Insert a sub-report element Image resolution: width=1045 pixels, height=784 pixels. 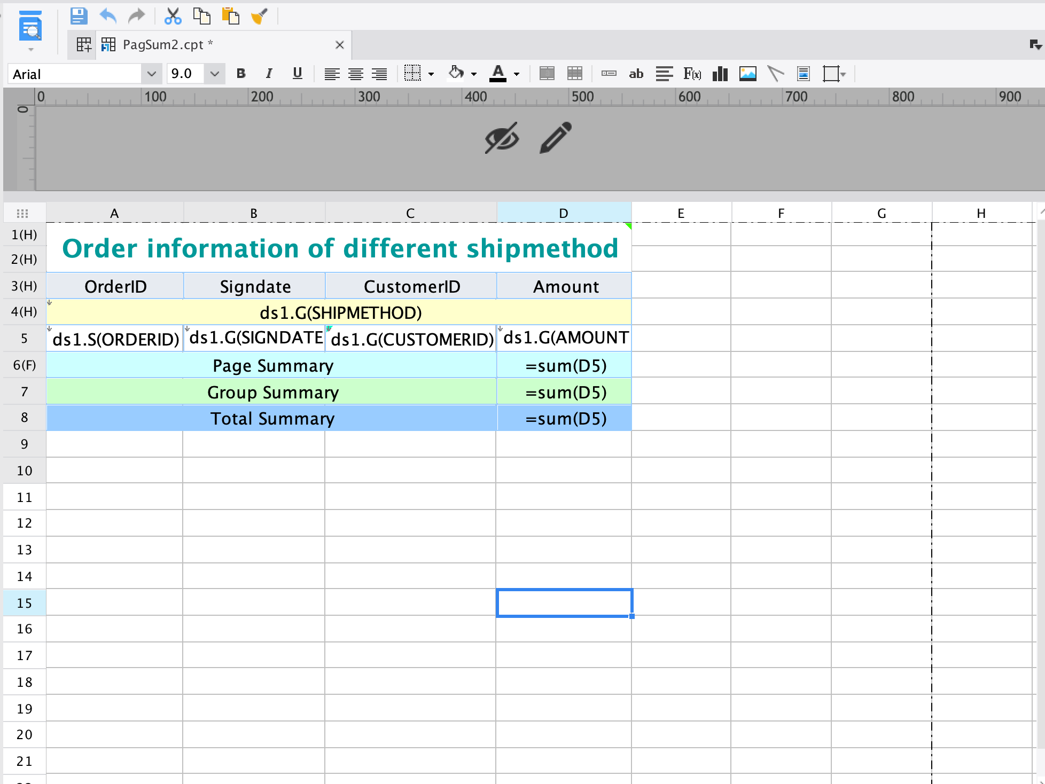pos(804,74)
